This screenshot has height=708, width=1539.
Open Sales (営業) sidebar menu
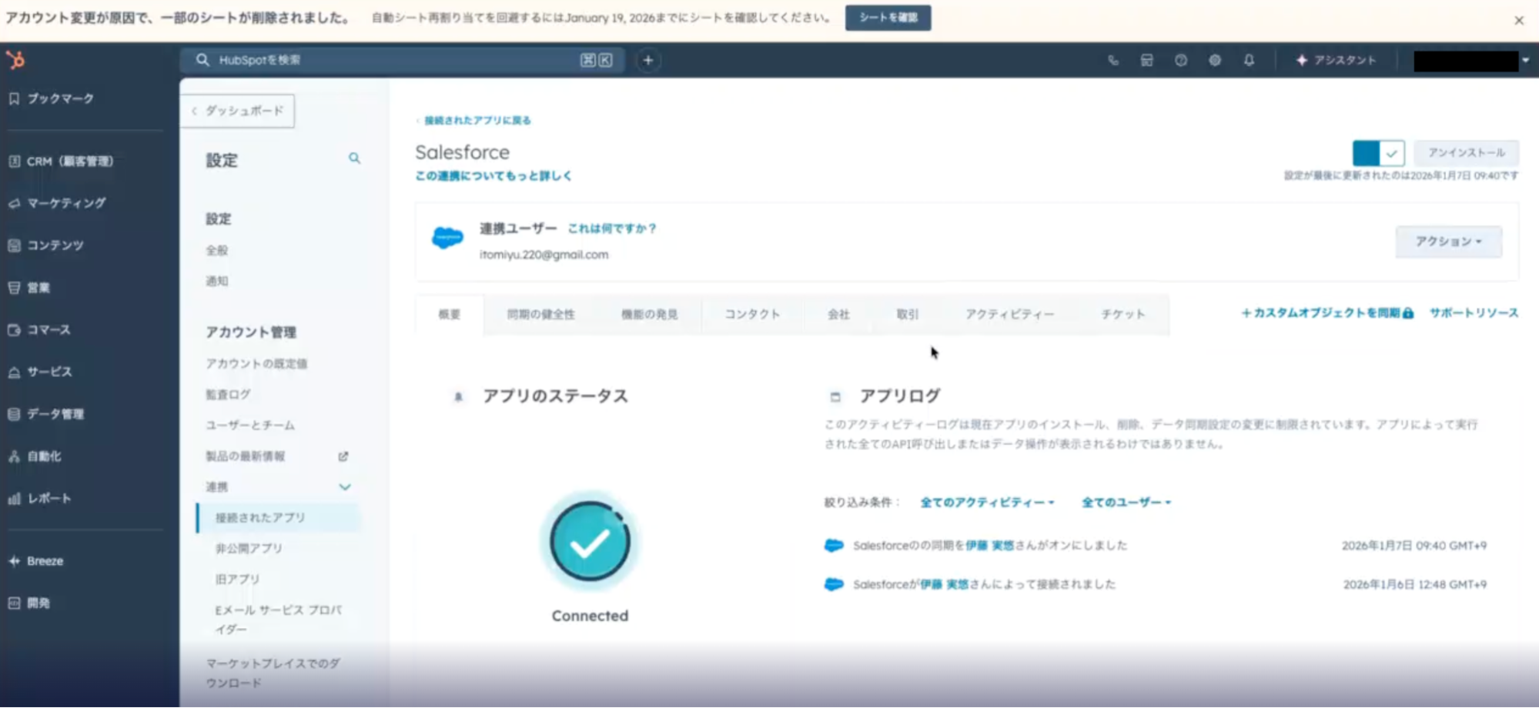click(x=29, y=288)
